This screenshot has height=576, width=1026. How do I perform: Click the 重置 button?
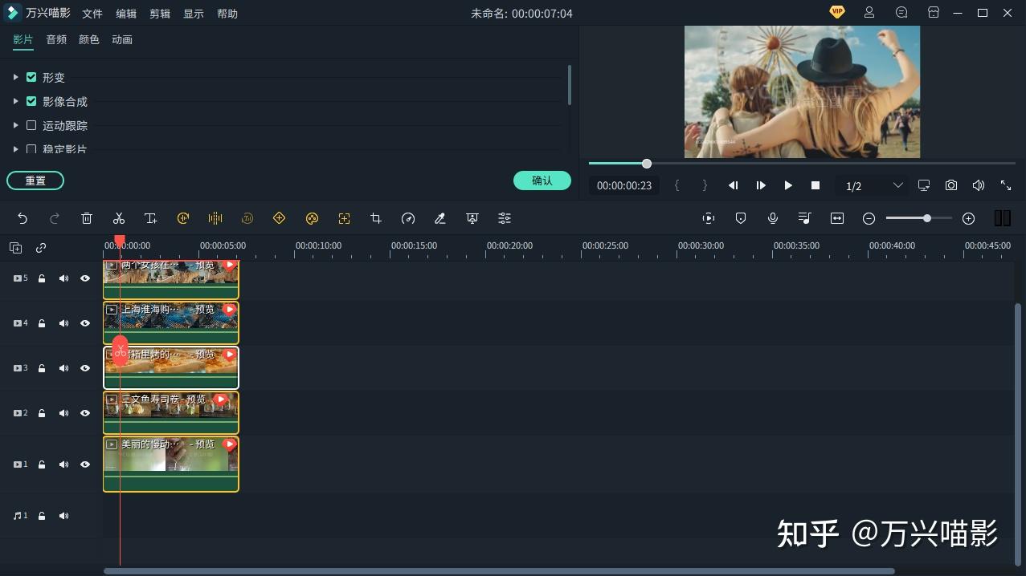[35, 181]
